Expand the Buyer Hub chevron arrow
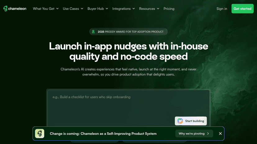 107,9
